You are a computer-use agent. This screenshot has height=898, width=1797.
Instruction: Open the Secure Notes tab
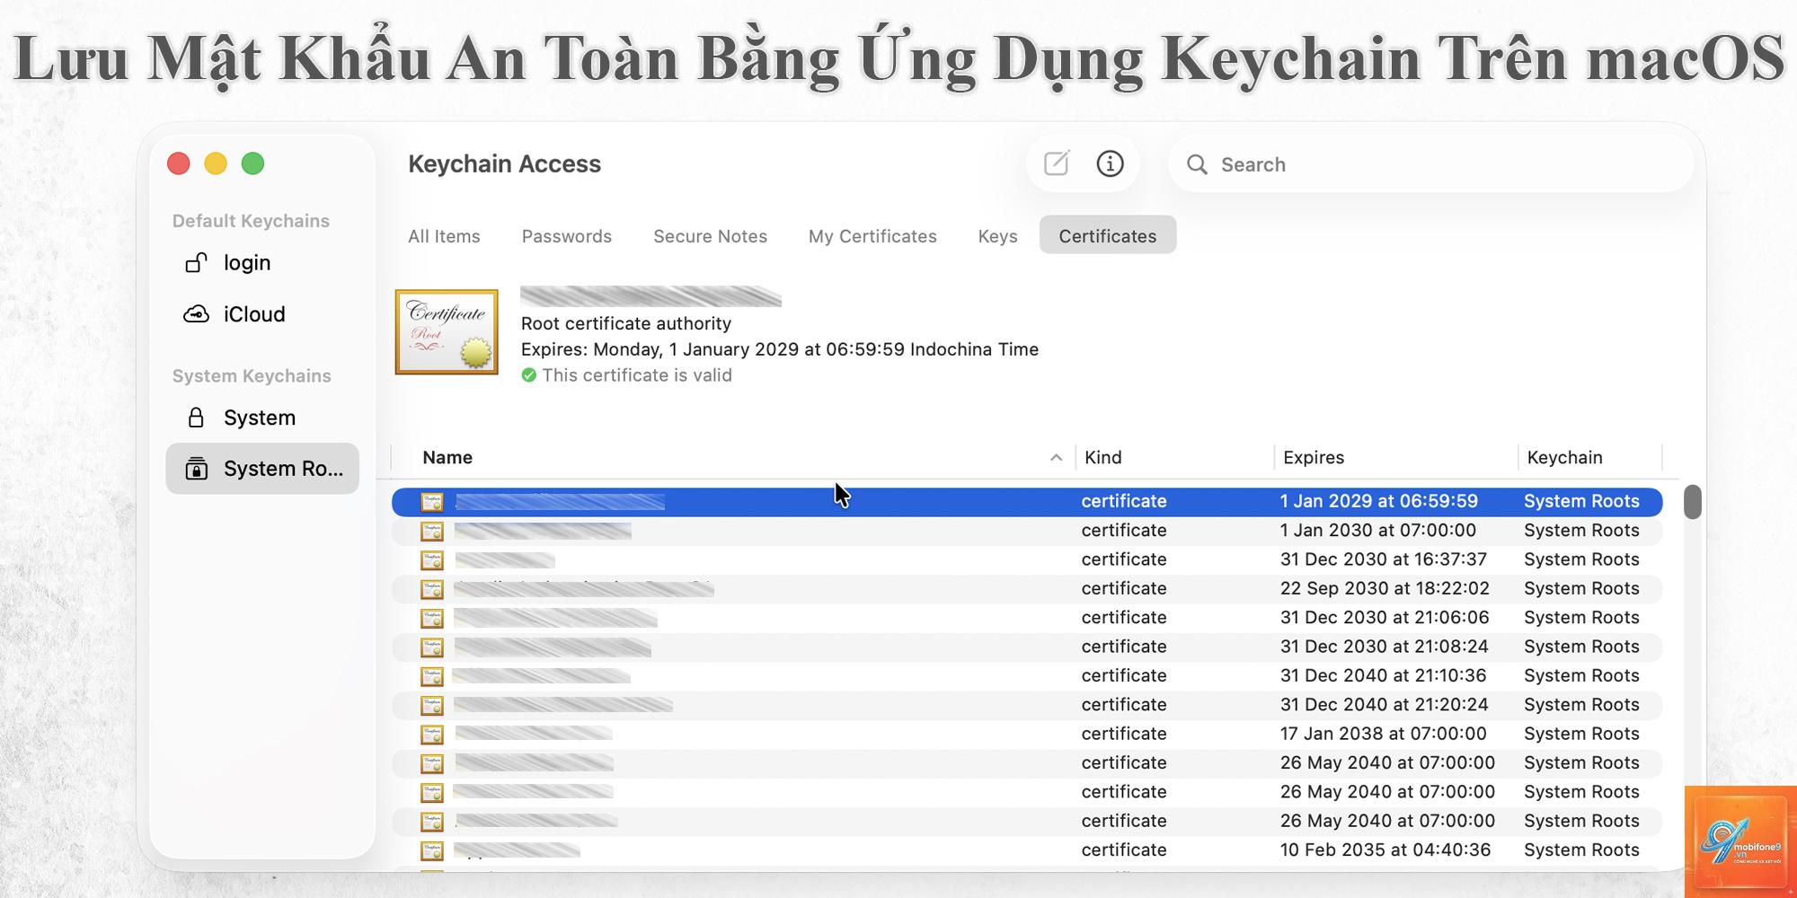[710, 236]
